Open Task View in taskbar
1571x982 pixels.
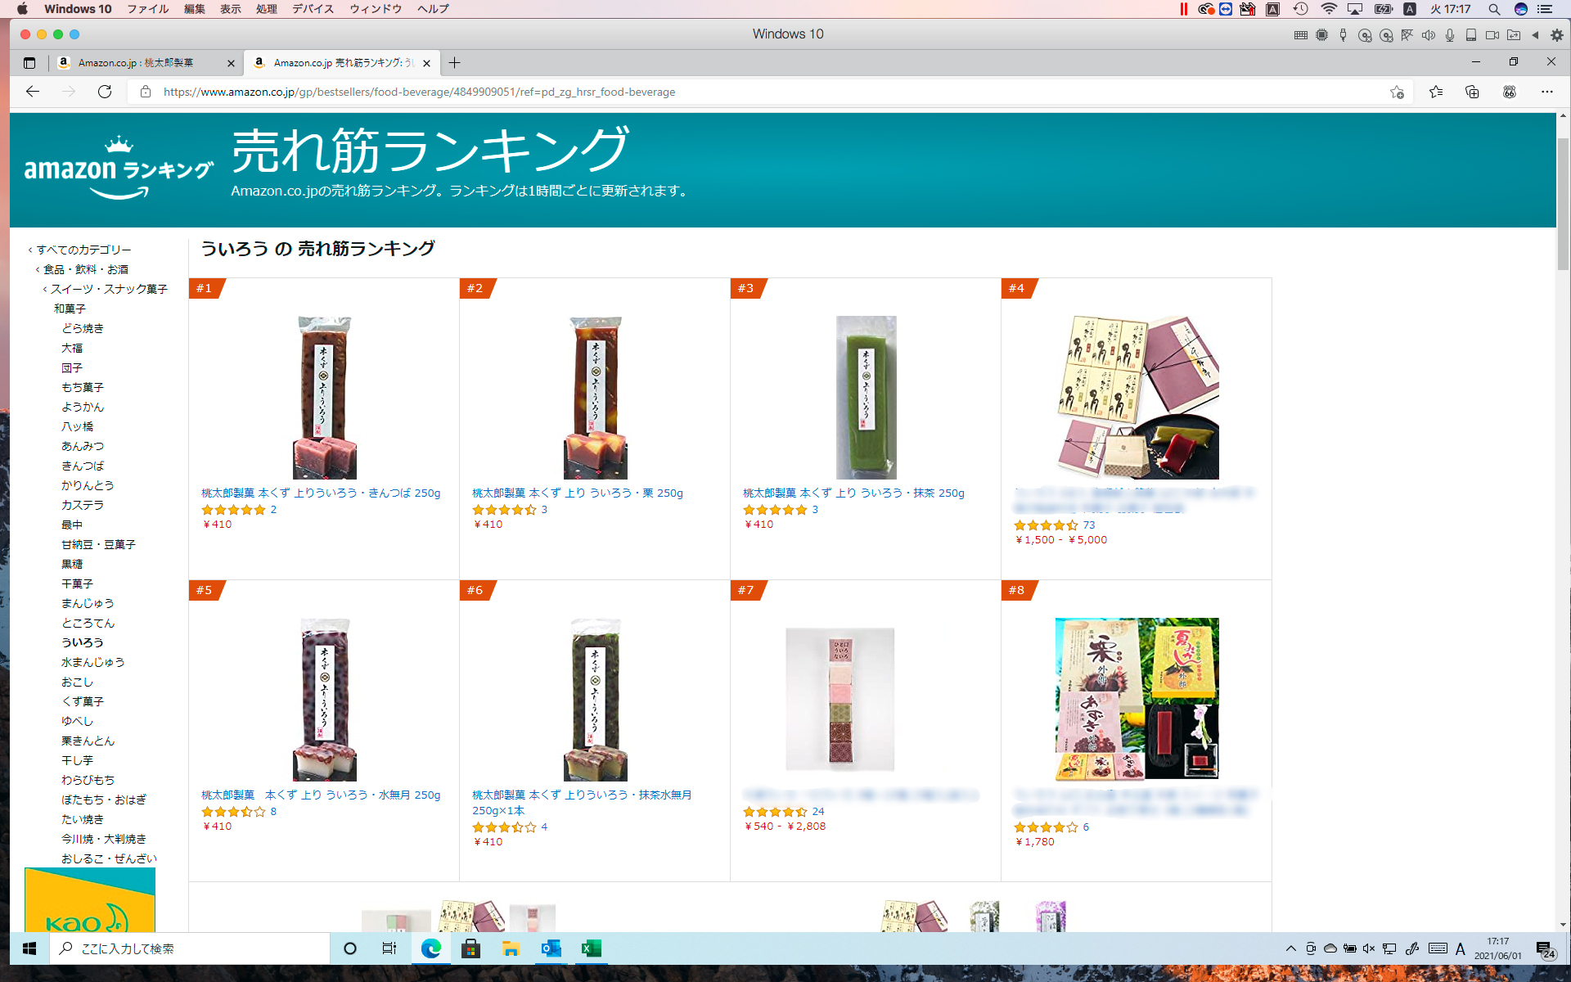coord(389,948)
